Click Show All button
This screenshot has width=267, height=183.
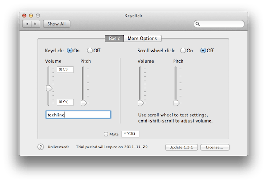pos(57,24)
